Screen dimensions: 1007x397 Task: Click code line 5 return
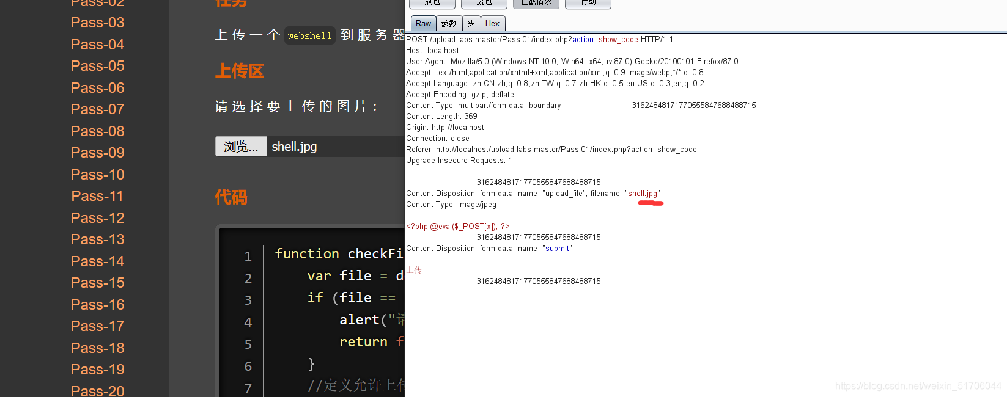click(371, 341)
